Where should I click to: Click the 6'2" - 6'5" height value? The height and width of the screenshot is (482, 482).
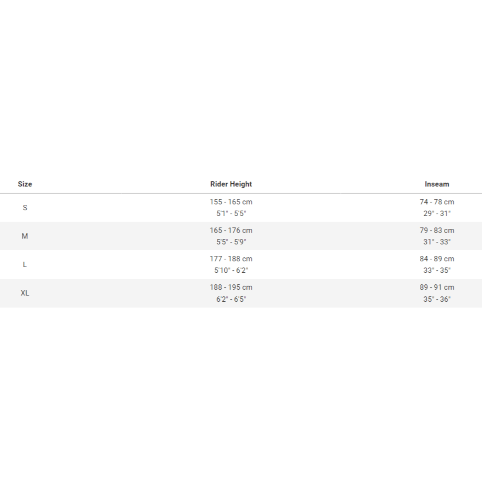coord(231,299)
